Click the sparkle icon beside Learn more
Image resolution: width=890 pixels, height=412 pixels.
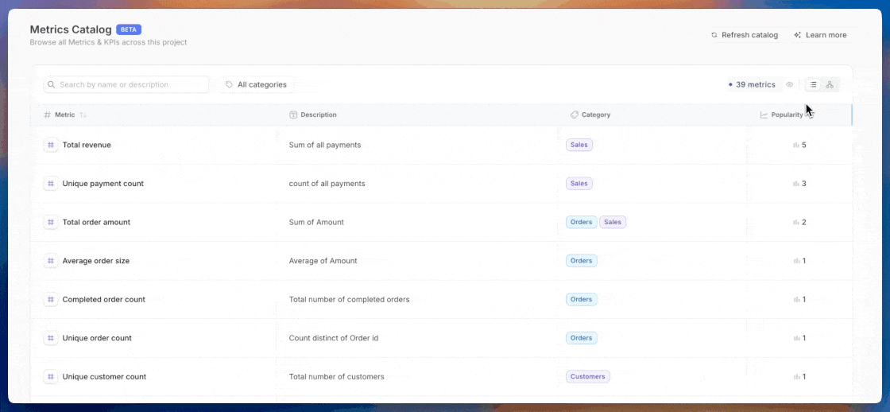point(797,35)
